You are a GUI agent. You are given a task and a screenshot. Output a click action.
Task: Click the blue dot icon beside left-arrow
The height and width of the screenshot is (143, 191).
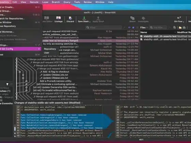[133, 28]
